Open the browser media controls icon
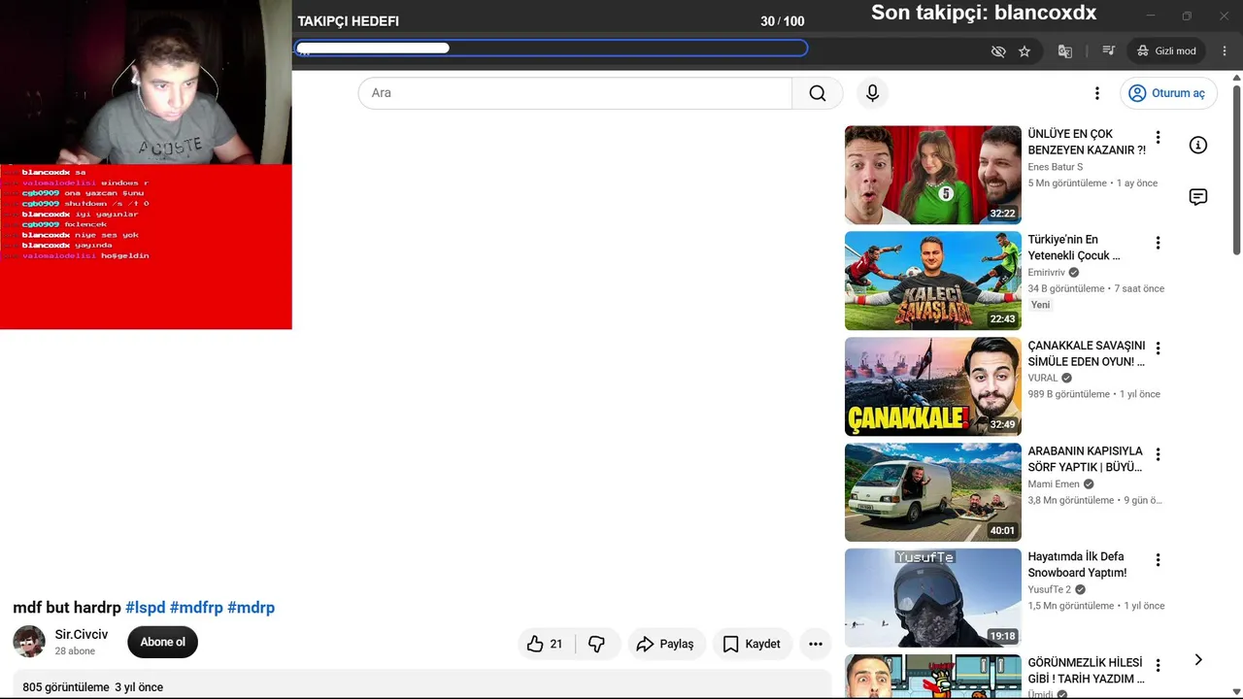Viewport: 1243px width, 699px height. click(x=1108, y=51)
